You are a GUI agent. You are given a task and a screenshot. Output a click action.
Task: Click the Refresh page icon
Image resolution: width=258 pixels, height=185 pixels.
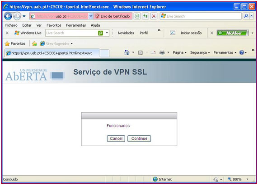pyautogui.click(x=145, y=16)
